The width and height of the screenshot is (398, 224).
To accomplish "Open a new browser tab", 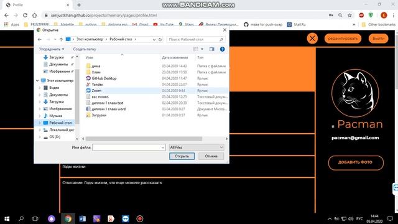I will coord(79,5).
